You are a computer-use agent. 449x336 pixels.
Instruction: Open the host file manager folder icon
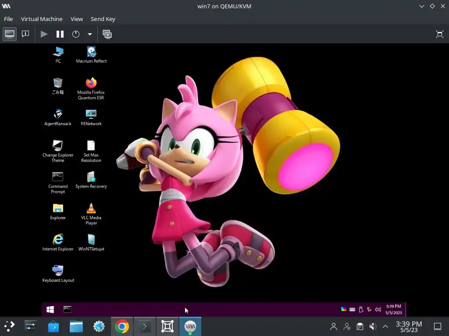pos(76,326)
